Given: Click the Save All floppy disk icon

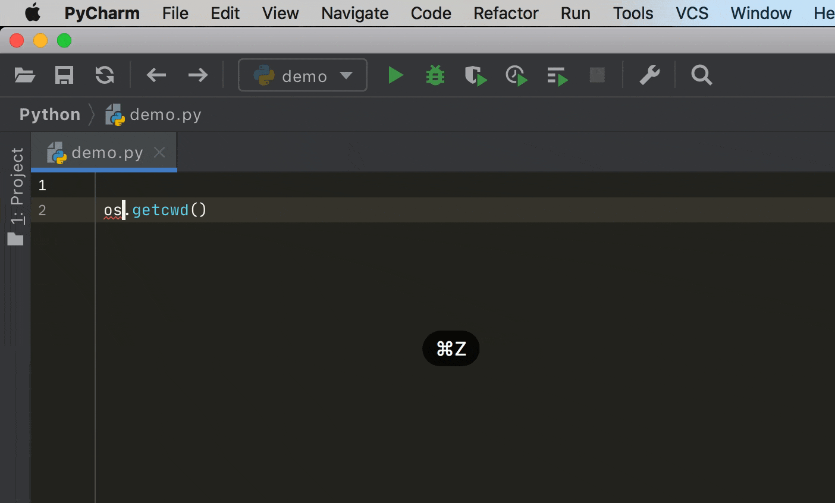Looking at the screenshot, I should (64, 76).
